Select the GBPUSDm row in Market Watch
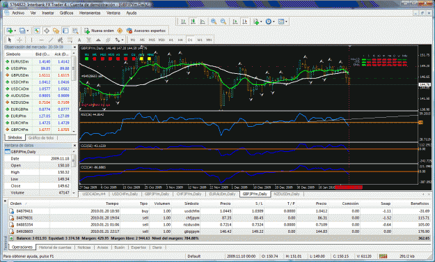The image size is (435, 262). [38, 75]
